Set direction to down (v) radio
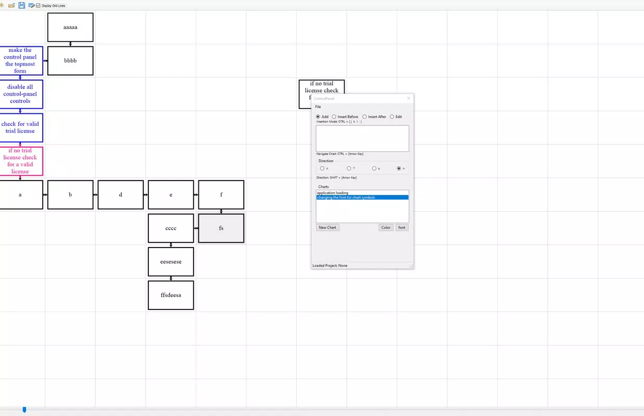Screen dimensions: 644x416 (374, 168)
